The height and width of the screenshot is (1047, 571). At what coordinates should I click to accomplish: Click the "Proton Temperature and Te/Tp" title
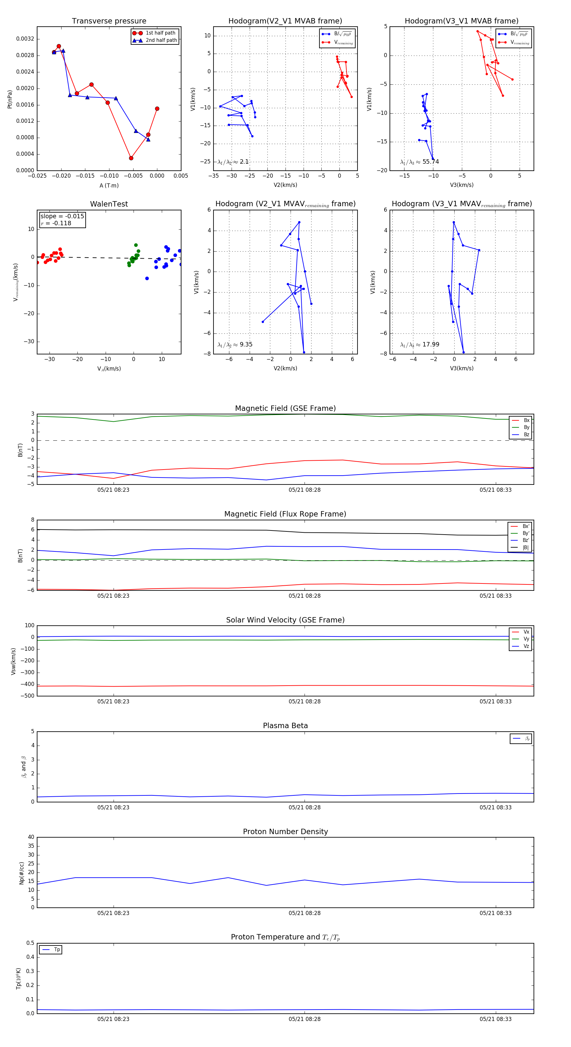pos(285,937)
